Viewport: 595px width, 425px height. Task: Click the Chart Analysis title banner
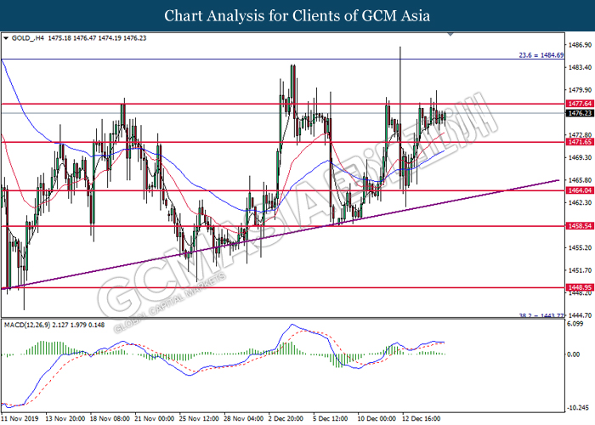(x=297, y=15)
